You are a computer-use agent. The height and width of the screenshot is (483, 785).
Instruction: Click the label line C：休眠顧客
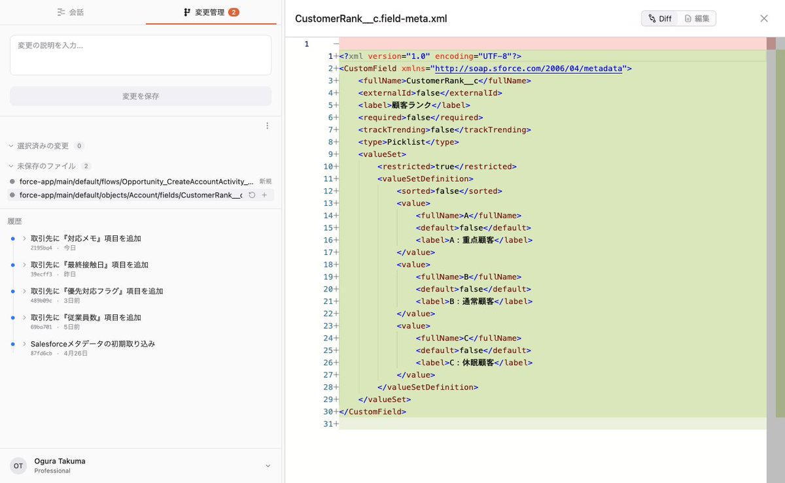[x=474, y=363]
